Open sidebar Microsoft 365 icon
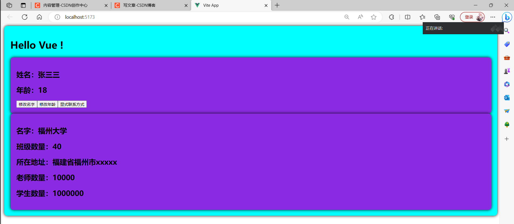The image size is (514, 224). [507, 84]
